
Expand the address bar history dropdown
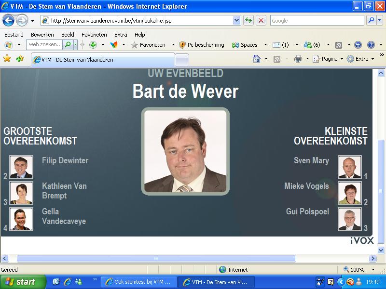236,21
